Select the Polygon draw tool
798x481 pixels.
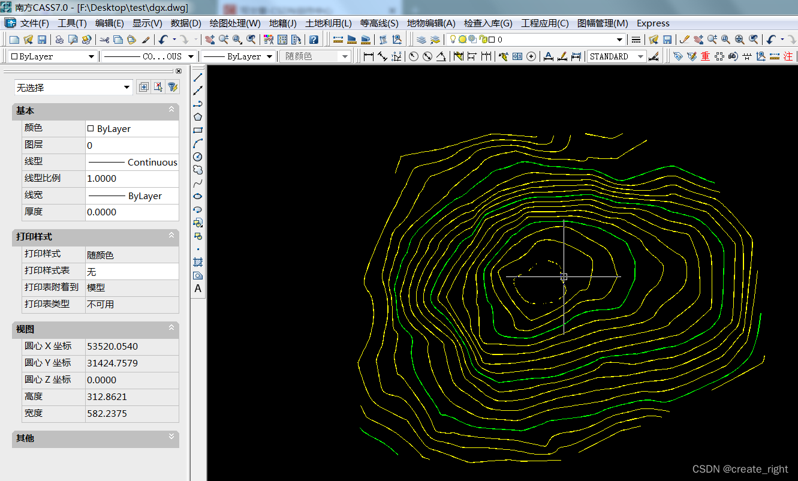click(x=198, y=116)
